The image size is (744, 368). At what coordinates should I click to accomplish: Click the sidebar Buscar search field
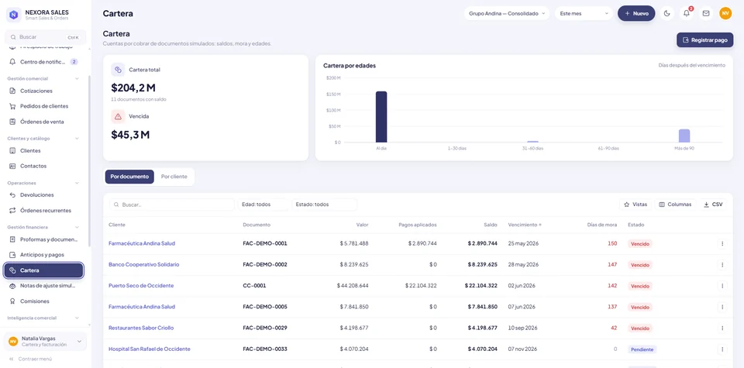point(46,37)
